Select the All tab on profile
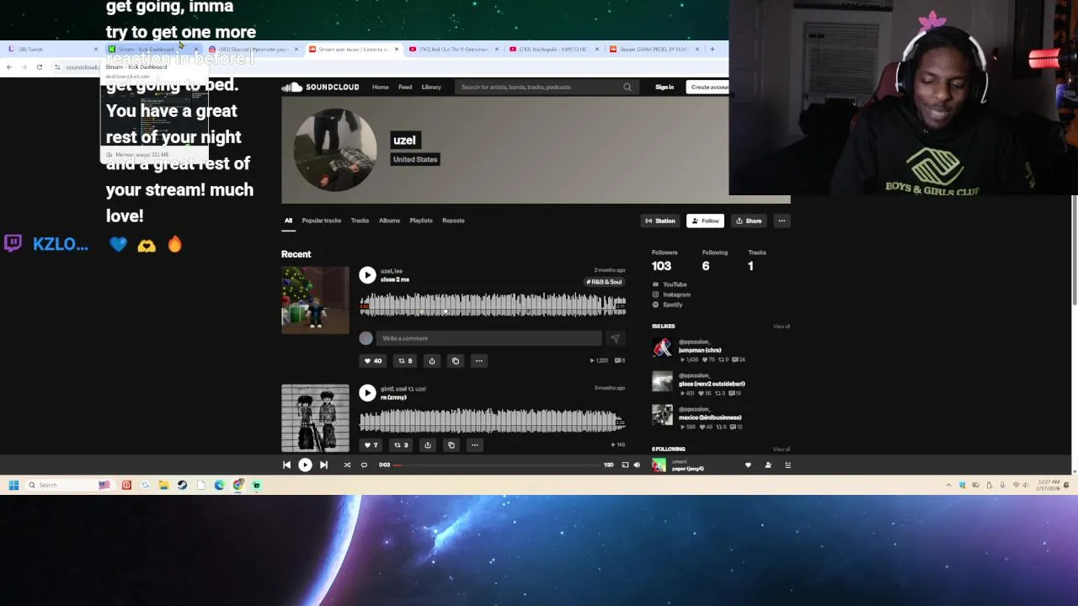 [x=288, y=221]
